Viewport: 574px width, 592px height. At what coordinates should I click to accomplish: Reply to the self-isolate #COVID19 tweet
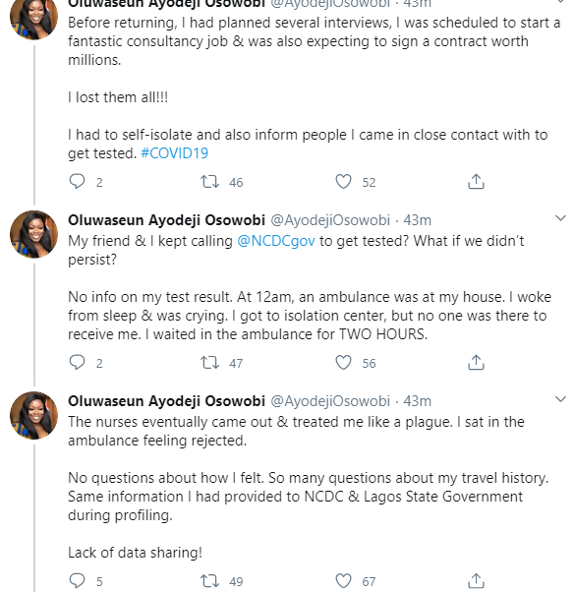[78, 182]
